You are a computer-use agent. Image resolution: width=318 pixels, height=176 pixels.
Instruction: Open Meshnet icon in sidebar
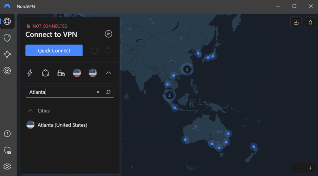tap(7, 54)
